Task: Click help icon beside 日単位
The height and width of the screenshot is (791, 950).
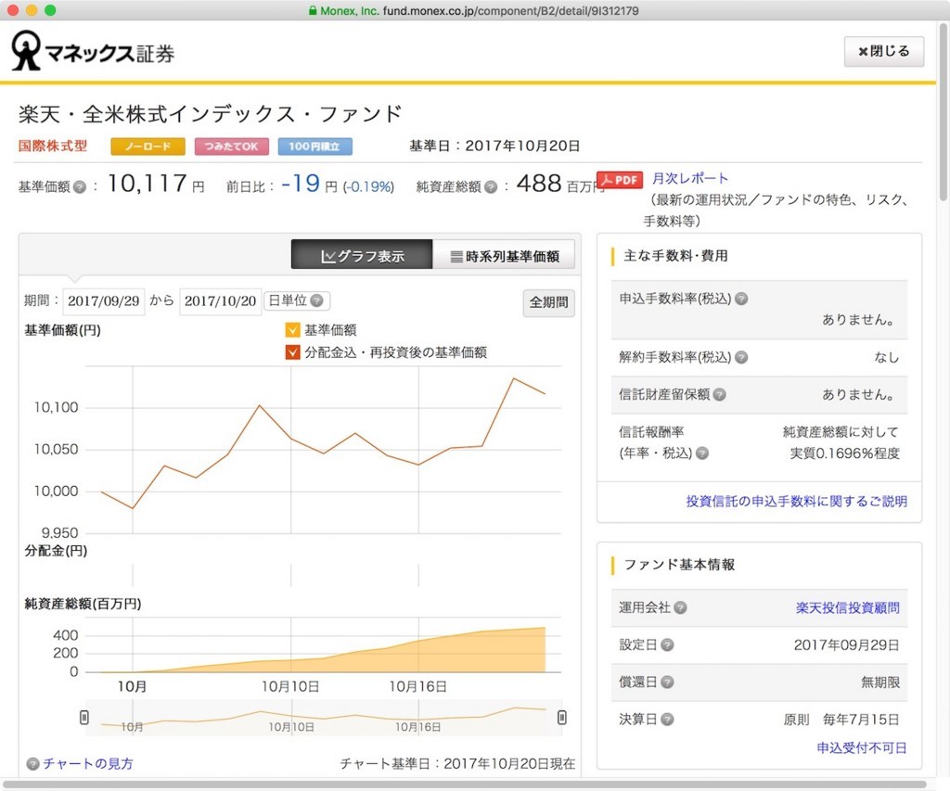Action: pos(316,300)
